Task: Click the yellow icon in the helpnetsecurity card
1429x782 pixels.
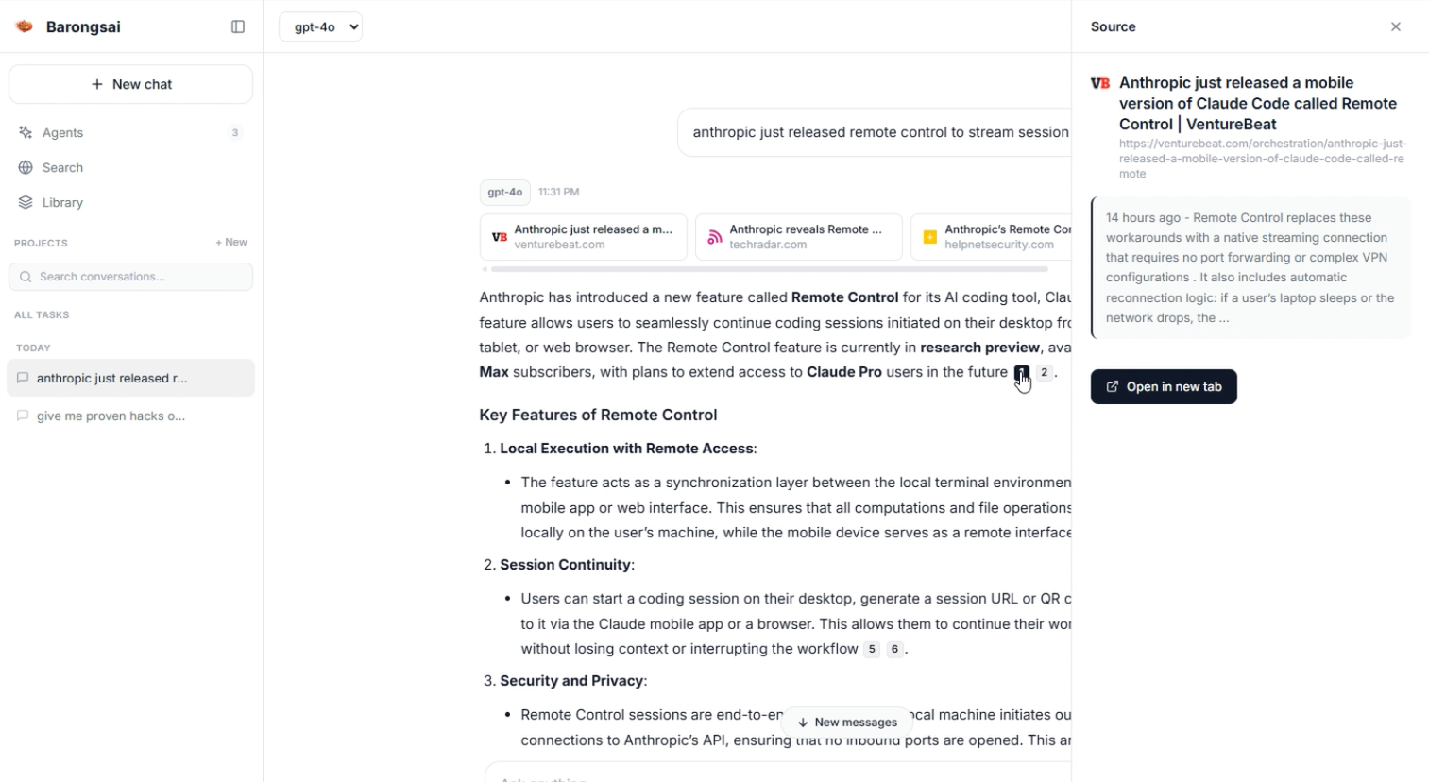Action: [930, 237]
